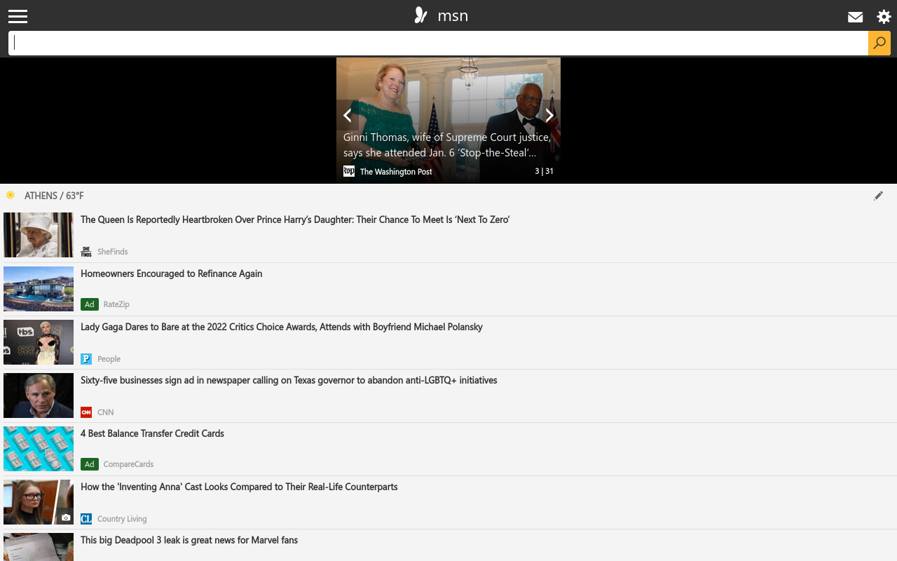Image resolution: width=897 pixels, height=561 pixels.
Task: Show previous carousel story arrow
Action: click(347, 115)
